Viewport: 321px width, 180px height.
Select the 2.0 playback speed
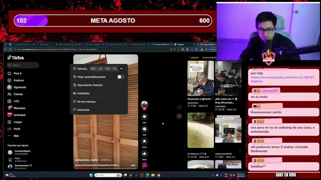point(121,69)
